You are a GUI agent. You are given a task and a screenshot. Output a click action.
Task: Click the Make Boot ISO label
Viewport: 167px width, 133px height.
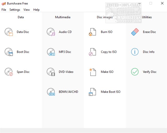111,92
